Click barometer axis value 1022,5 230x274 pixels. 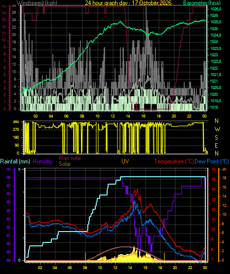click(x=216, y=61)
